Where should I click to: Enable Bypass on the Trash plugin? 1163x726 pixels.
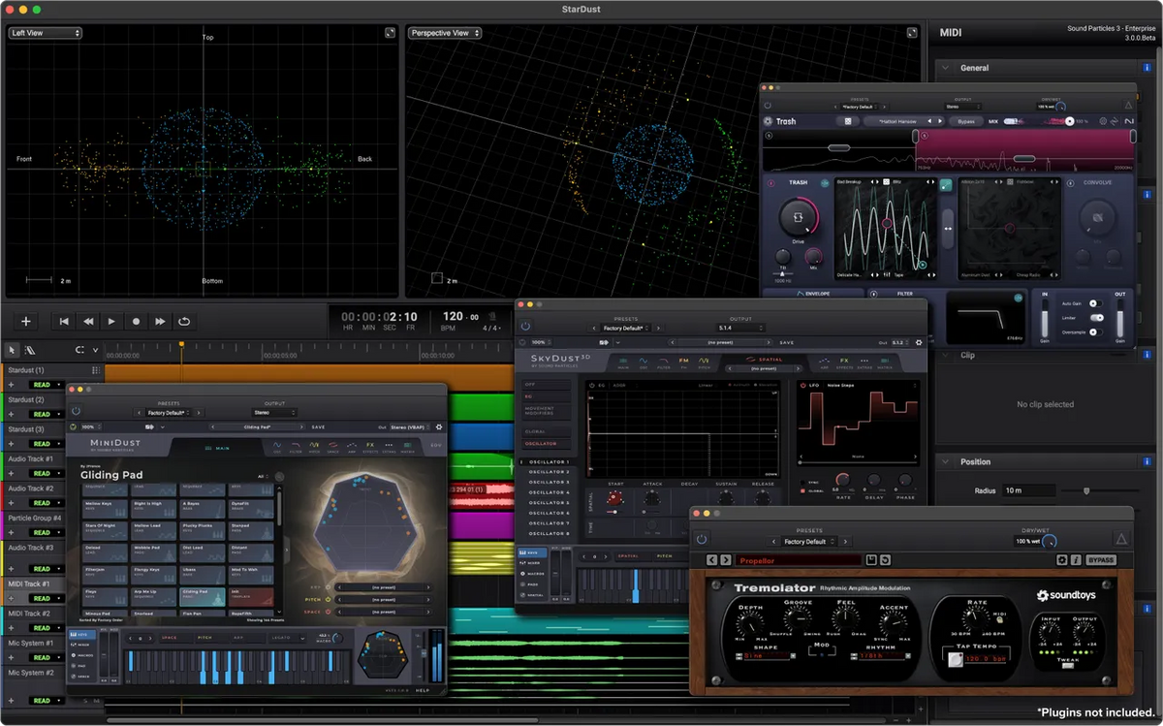(x=964, y=120)
